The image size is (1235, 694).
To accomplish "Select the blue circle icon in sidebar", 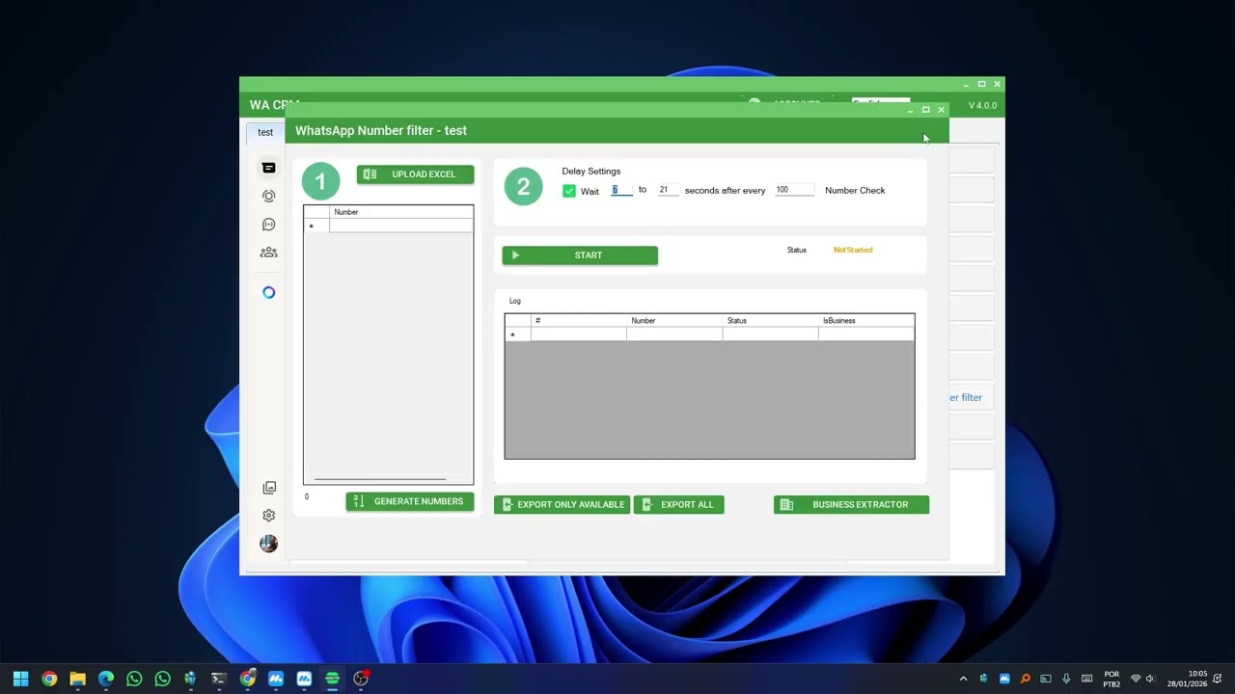I will click(x=268, y=292).
